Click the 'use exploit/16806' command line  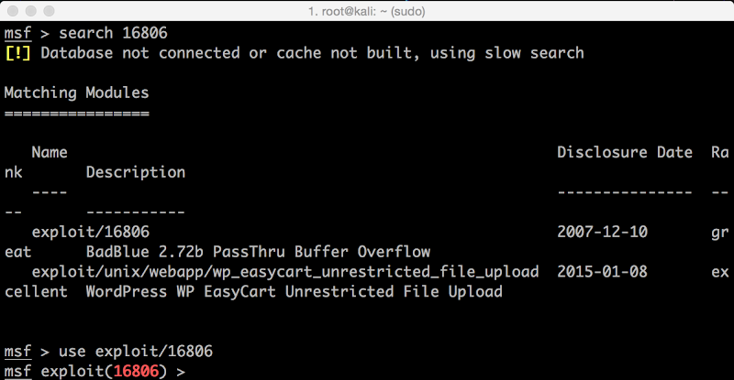(x=135, y=352)
